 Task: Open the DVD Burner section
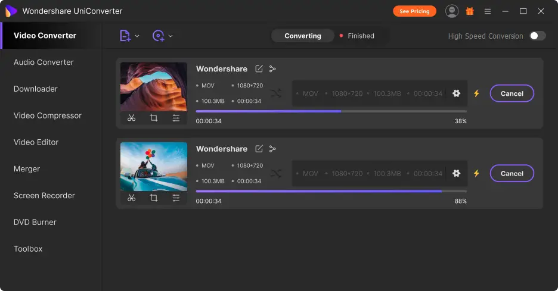pos(35,222)
